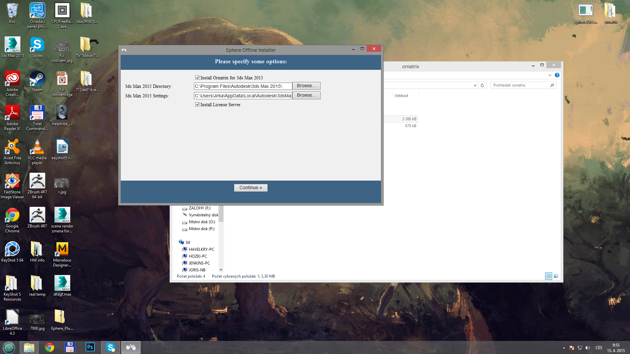
Task: Open the LibreOffice 4.3 desktop icon
Action: click(12, 322)
